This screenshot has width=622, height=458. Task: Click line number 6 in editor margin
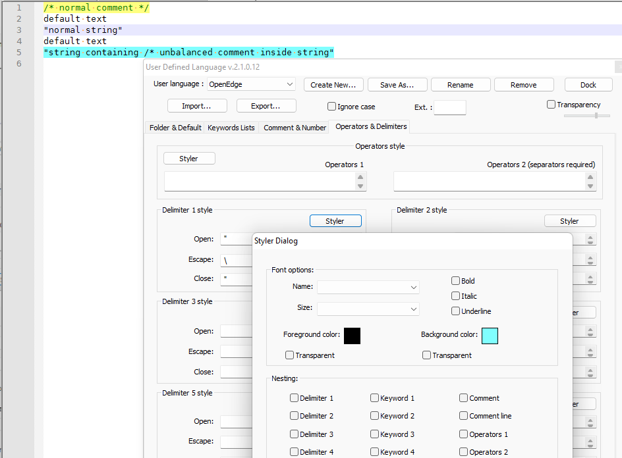[x=18, y=63]
